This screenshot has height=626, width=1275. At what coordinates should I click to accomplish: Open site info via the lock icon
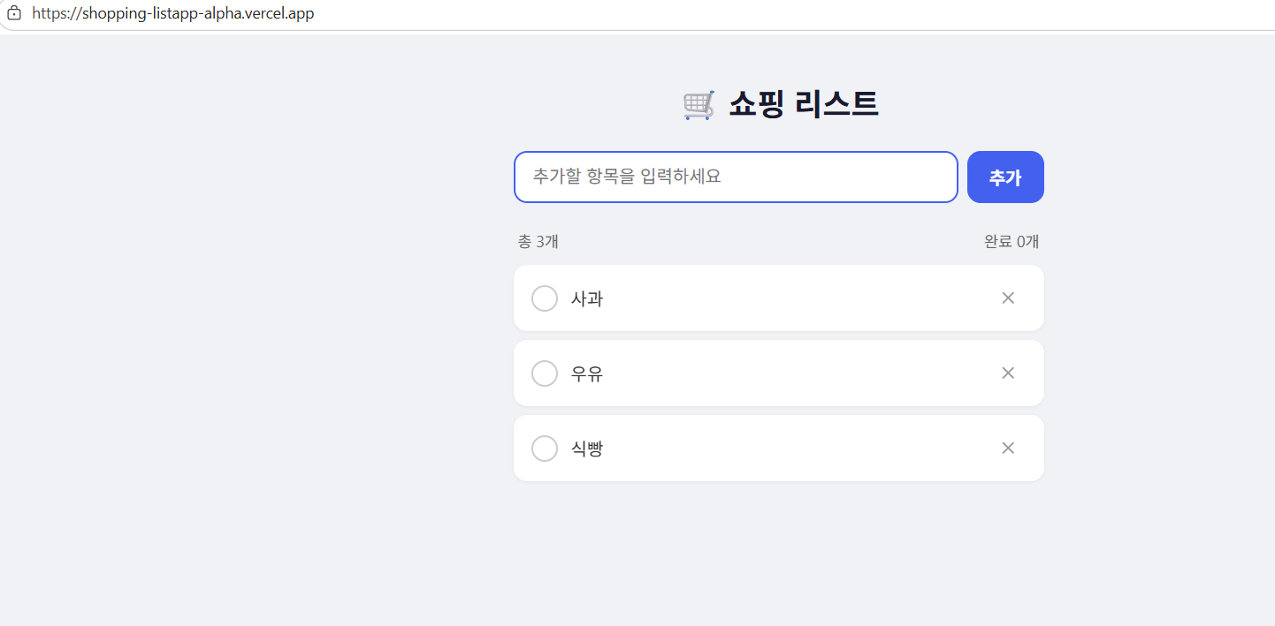14,14
